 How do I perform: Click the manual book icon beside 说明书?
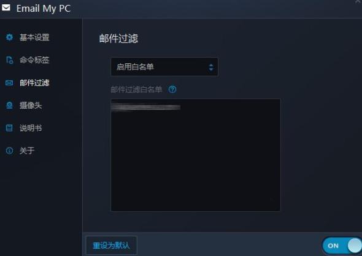pos(9,128)
